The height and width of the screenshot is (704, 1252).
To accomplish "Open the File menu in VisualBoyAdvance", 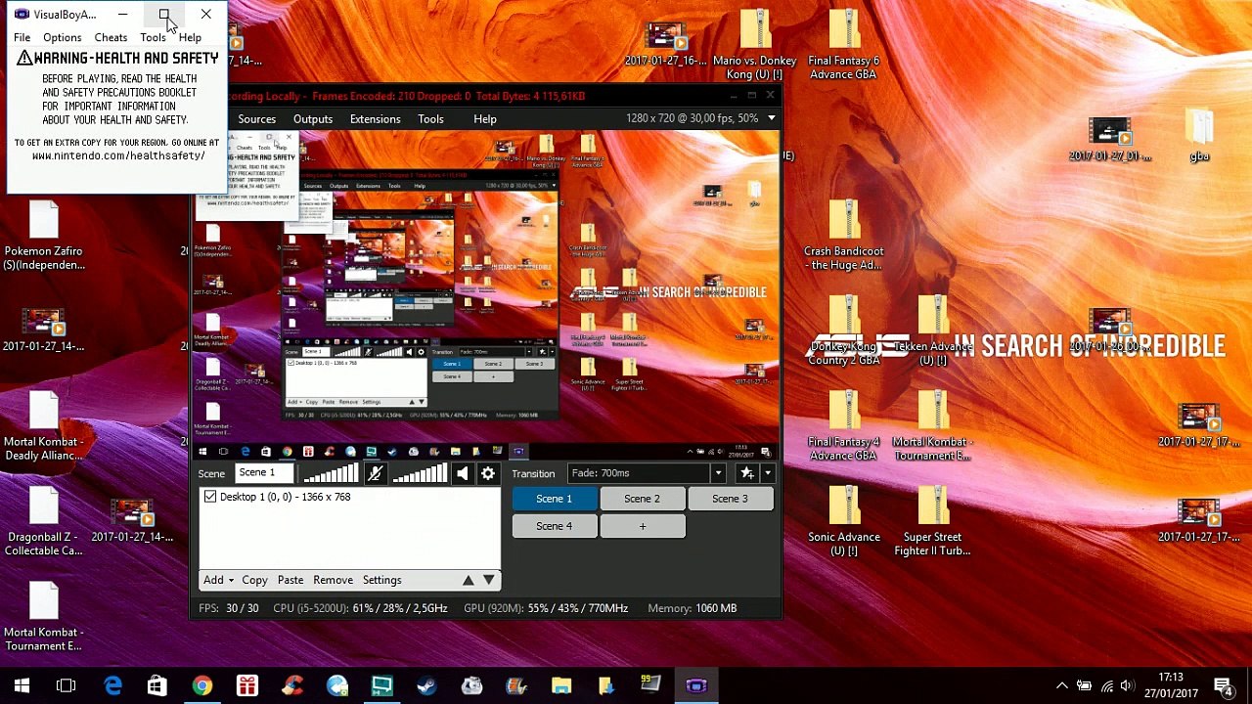I will (x=22, y=37).
